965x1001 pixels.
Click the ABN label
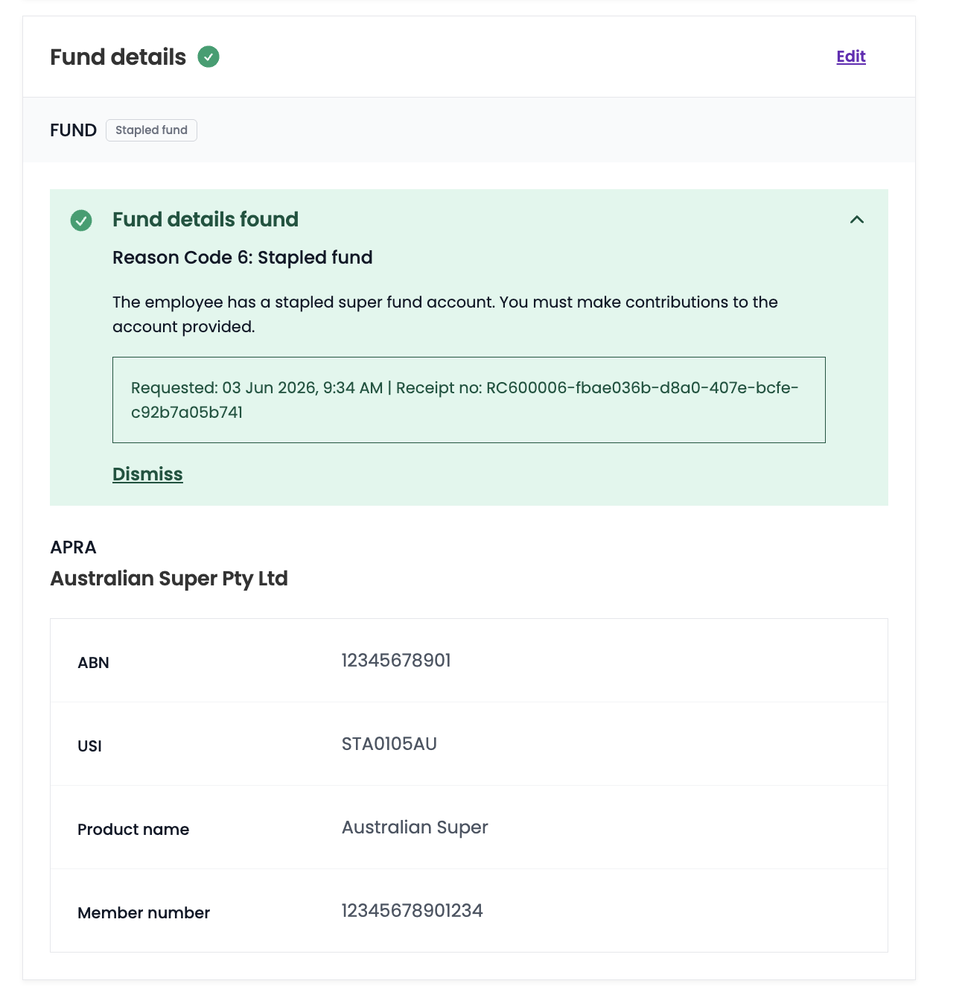click(93, 663)
